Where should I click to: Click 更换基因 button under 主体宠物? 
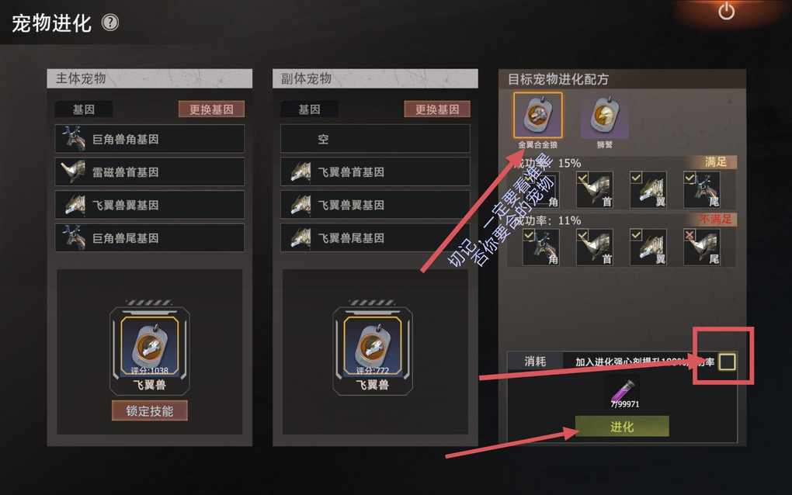pyautogui.click(x=211, y=109)
